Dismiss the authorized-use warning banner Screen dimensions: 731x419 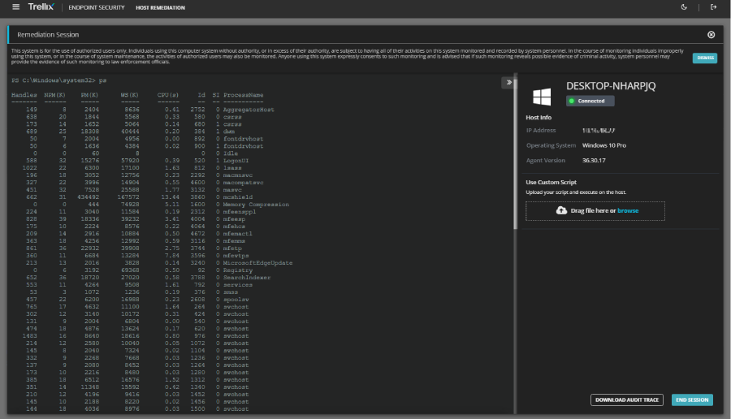(x=705, y=58)
